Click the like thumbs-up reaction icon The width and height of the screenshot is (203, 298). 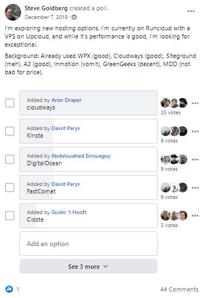[x=9, y=289]
